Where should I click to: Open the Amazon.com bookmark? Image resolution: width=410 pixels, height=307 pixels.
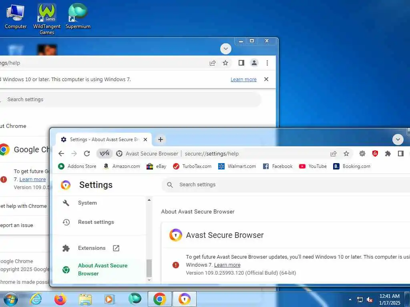[122, 166]
